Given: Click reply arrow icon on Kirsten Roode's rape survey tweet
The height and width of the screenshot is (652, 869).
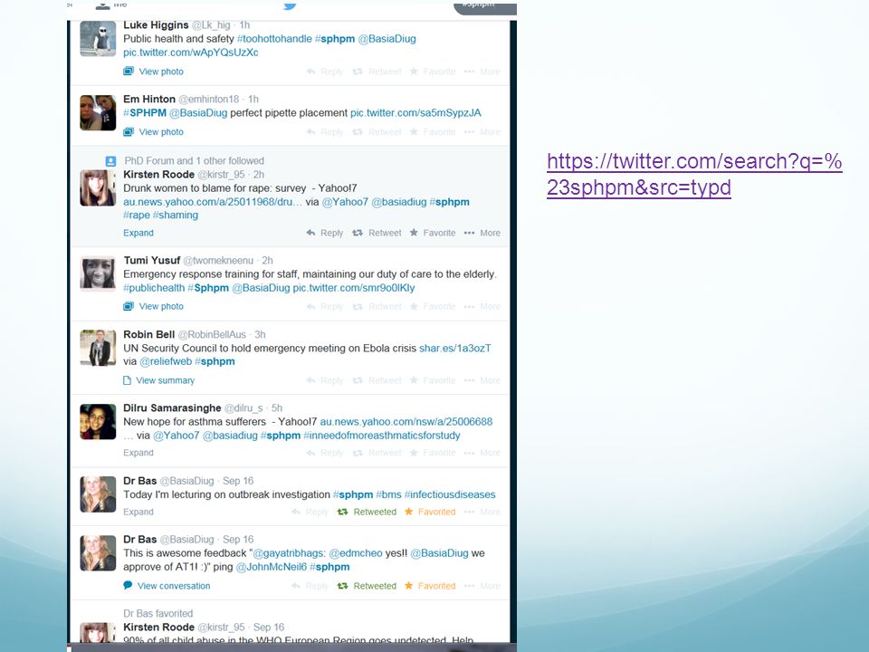Looking at the screenshot, I should coord(310,233).
